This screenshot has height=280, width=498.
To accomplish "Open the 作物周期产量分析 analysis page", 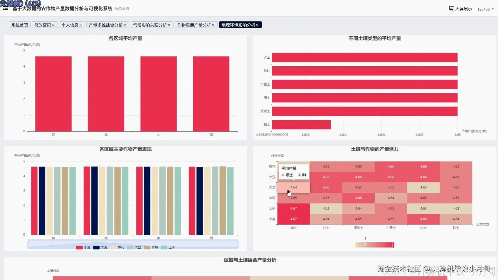I will click(194, 25).
